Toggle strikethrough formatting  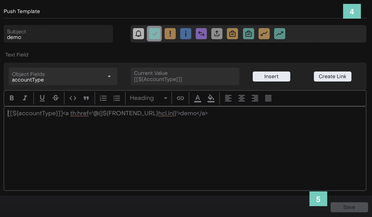click(x=56, y=98)
